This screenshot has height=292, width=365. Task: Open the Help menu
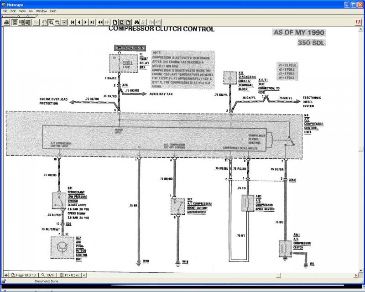point(53,11)
